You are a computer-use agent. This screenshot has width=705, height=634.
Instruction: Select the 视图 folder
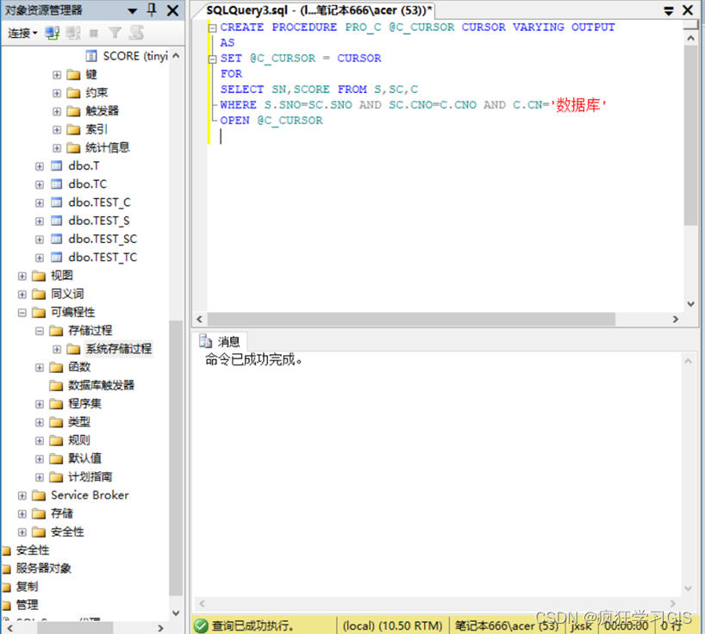(x=61, y=276)
